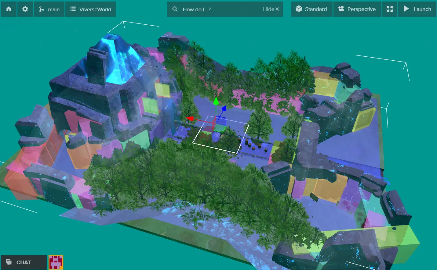Screen dimensions: 437x270
Task: Click the home icon button
Action: point(9,9)
